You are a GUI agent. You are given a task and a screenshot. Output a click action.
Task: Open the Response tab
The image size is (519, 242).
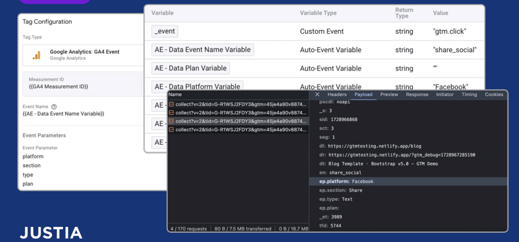[417, 94]
